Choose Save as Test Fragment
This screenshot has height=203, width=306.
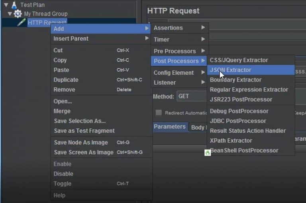pyautogui.click(x=101, y=131)
